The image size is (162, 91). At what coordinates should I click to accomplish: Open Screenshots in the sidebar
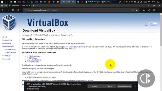[x=7, y=40]
